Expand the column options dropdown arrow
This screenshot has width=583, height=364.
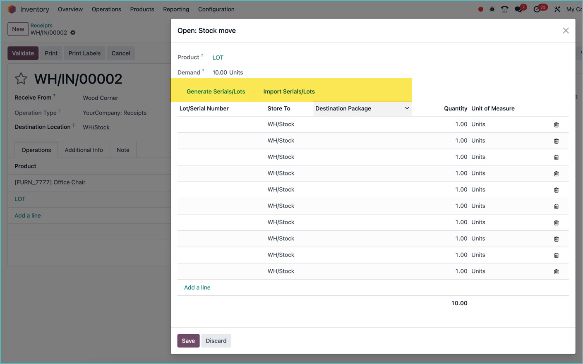click(x=407, y=108)
